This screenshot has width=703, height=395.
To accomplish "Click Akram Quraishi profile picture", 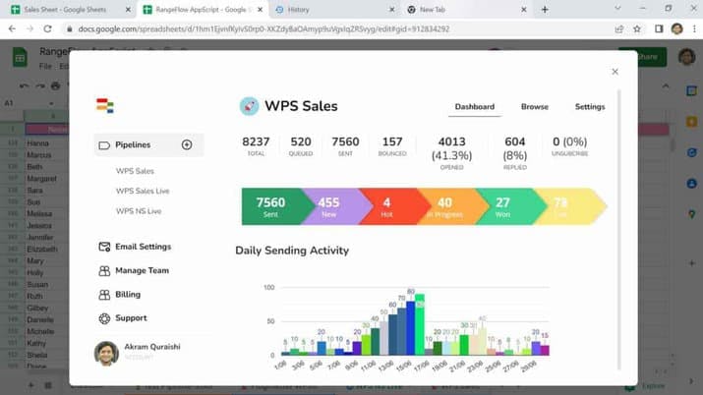I will [x=107, y=354].
